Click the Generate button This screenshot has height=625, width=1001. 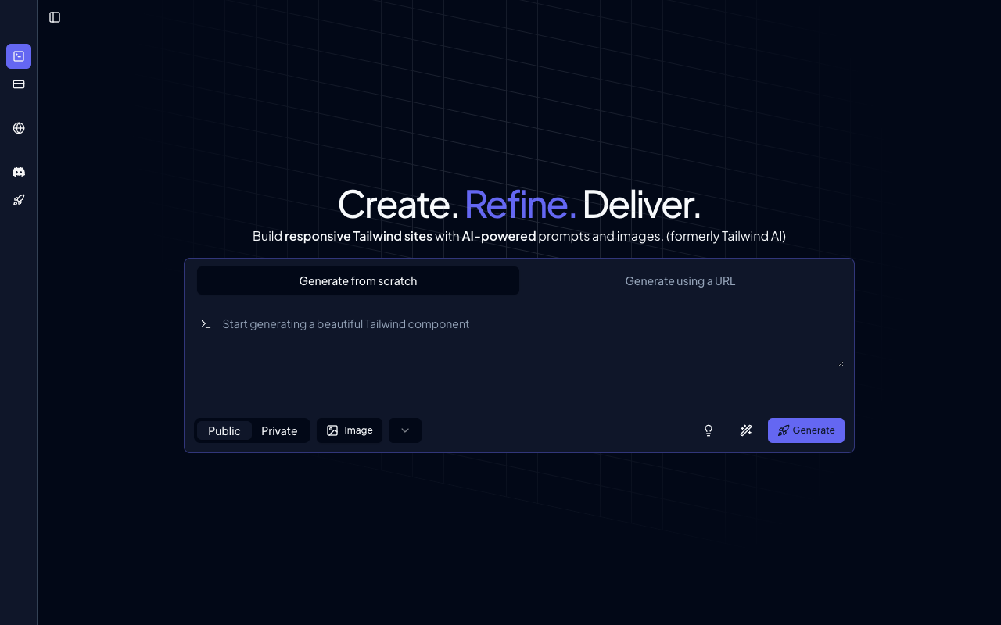(806, 430)
